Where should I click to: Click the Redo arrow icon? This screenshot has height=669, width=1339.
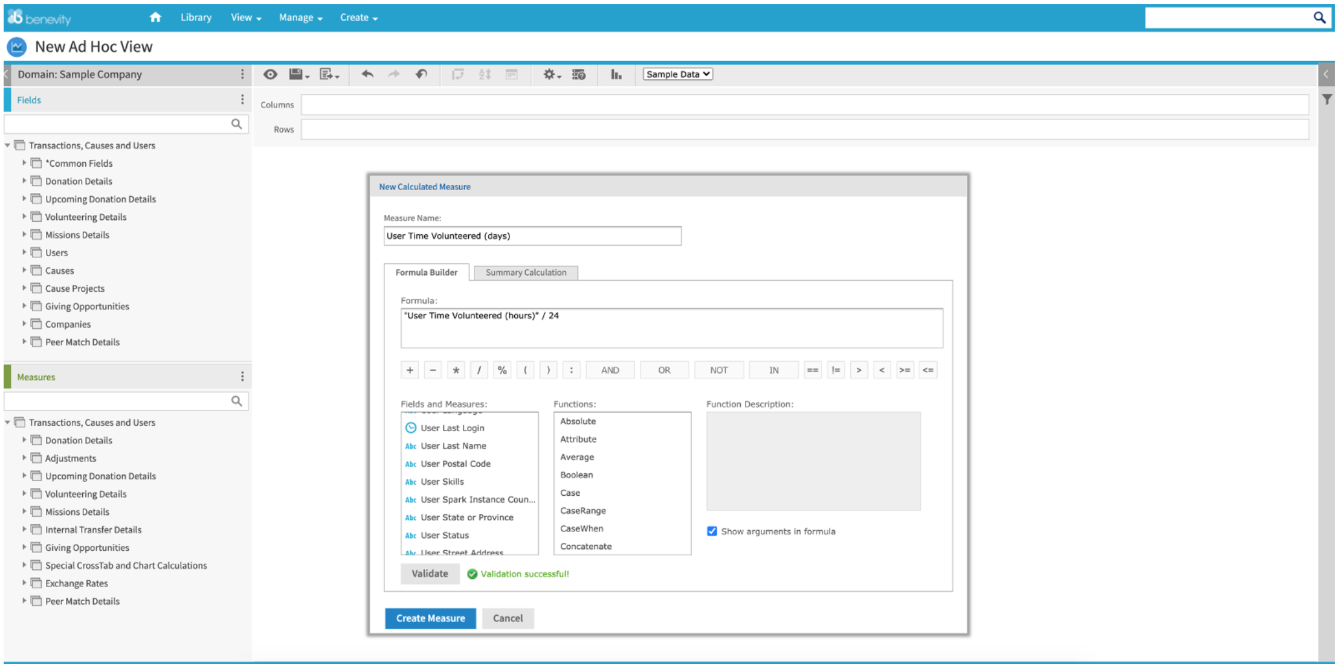tap(394, 74)
